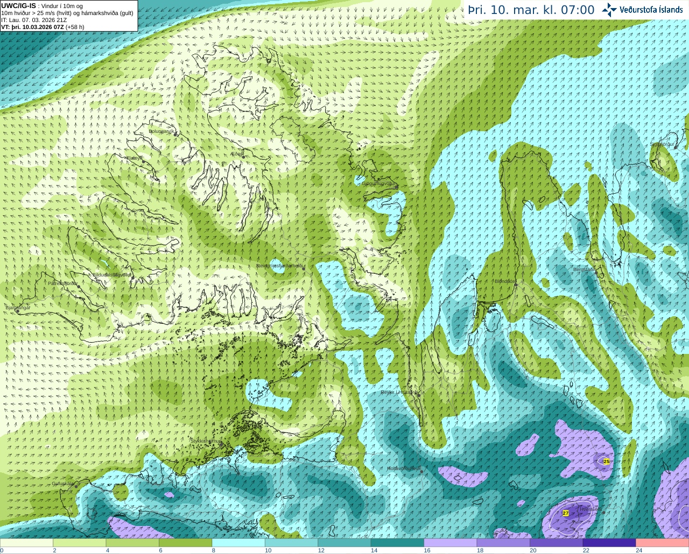Click the Bíldudalsflugvöllur station label
This screenshot has width=689, height=554.
point(113,274)
